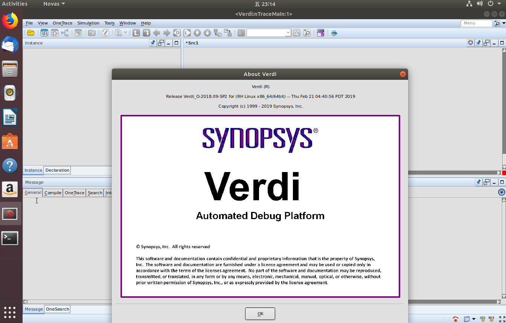
Task: Pin the Message panel with the pushpin icon
Action: point(479,182)
